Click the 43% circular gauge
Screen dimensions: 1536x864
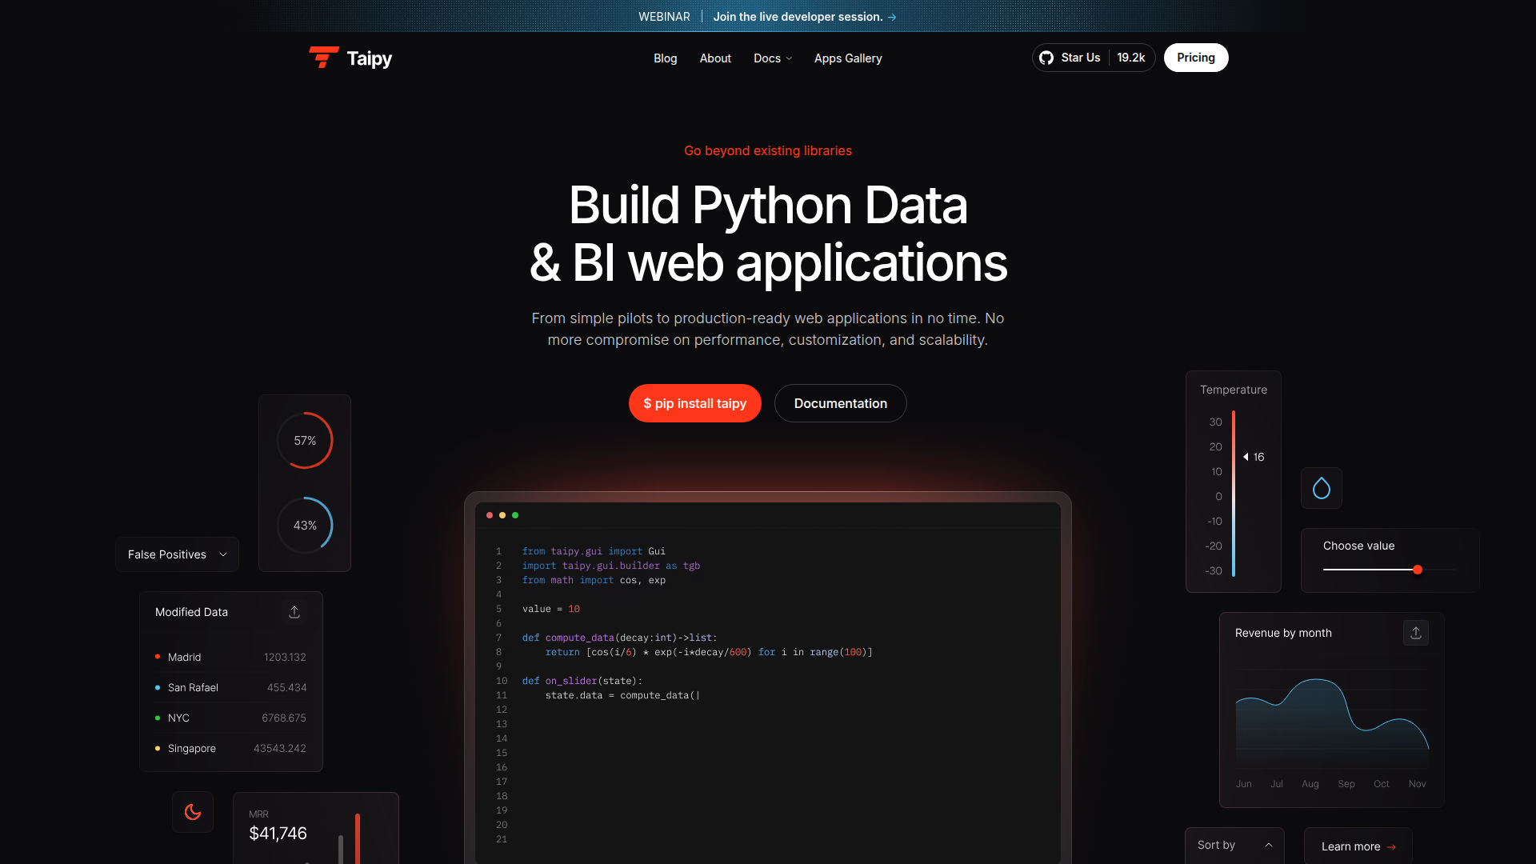(x=305, y=525)
